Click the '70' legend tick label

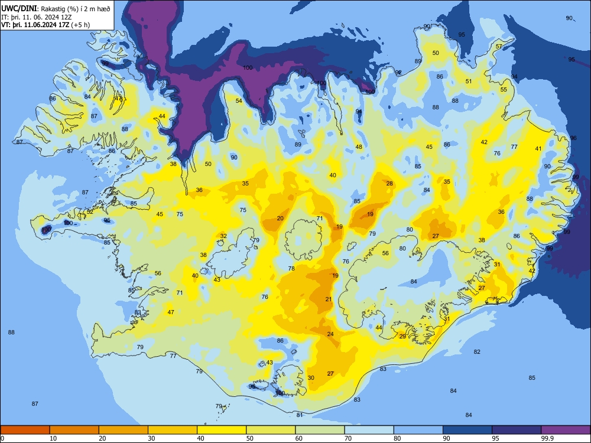click(x=348, y=438)
